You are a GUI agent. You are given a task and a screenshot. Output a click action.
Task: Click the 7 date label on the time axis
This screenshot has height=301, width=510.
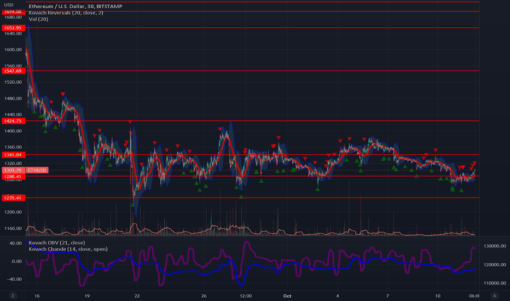coord(387,296)
